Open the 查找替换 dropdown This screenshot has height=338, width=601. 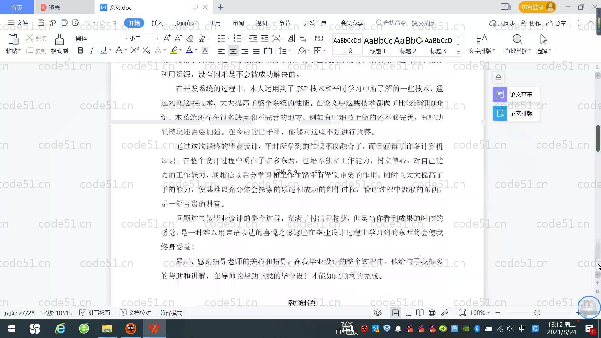tap(518, 51)
